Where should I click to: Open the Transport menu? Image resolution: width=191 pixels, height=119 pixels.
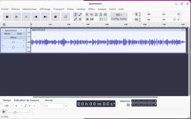pos(59,9)
